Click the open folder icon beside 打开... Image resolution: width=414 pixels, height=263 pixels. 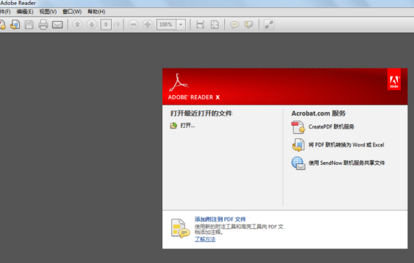pos(173,126)
